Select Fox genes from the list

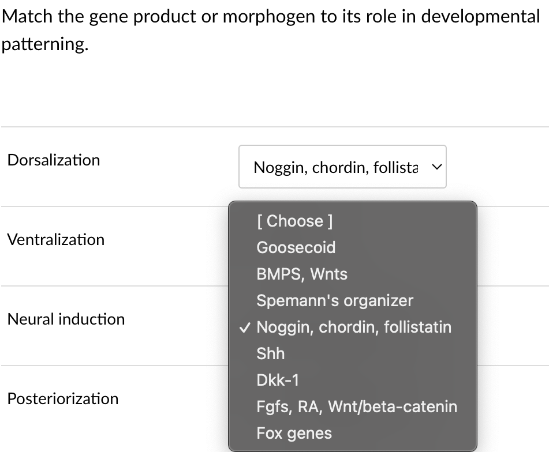coord(294,433)
